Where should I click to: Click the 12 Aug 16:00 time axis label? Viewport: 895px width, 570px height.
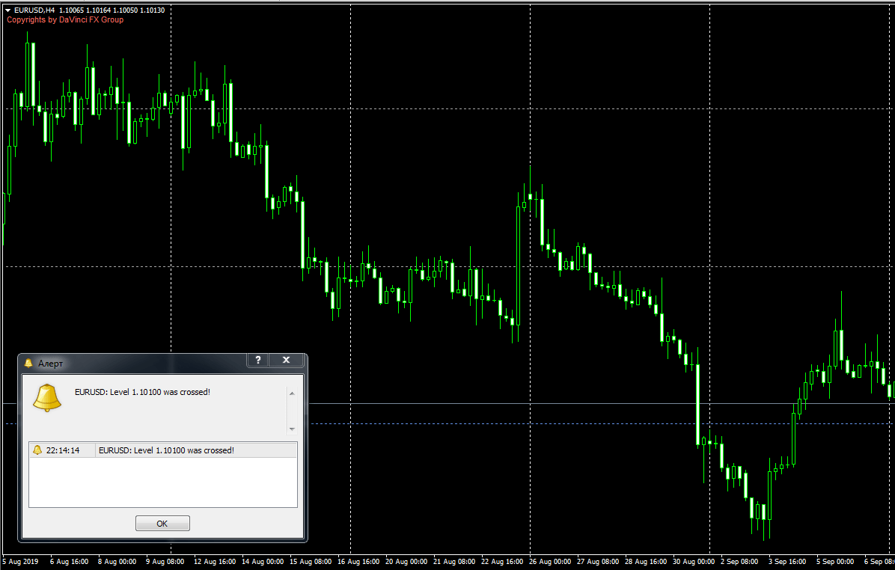coord(215,562)
